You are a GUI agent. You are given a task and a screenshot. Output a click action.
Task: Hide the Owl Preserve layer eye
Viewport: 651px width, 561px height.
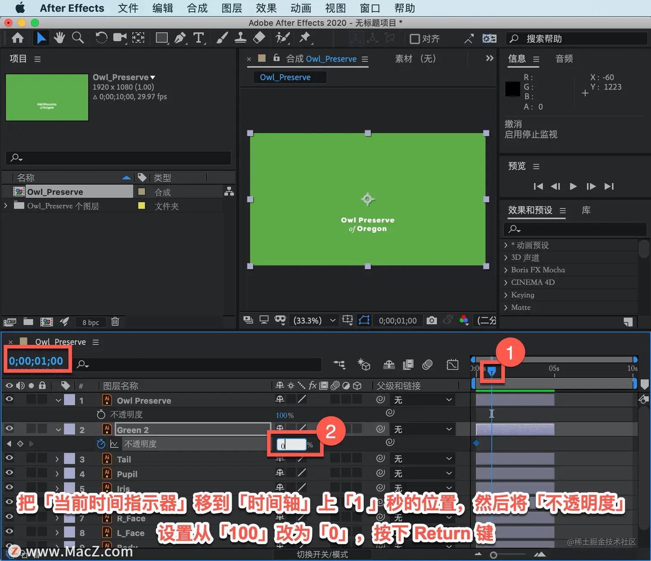pos(9,400)
